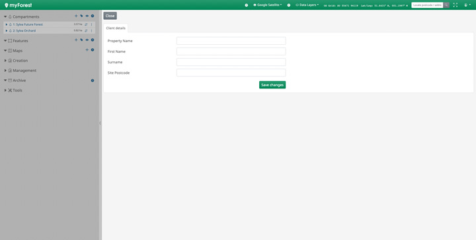The image size is (476, 240).
Task: Toggle visibility of all Compartments
Action: pyautogui.click(x=87, y=16)
